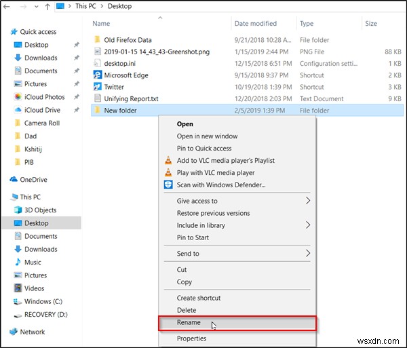Click the computer icon in the address bar
The width and height of the screenshot is (407, 348).
click(x=60, y=5)
